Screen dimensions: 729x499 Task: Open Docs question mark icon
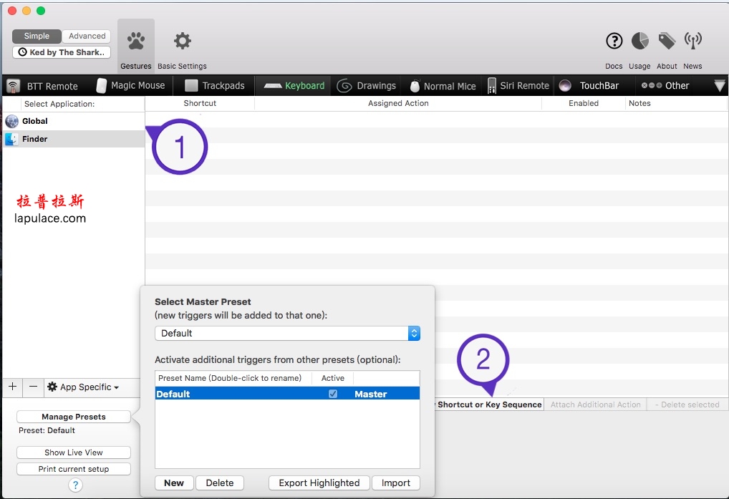pos(614,41)
